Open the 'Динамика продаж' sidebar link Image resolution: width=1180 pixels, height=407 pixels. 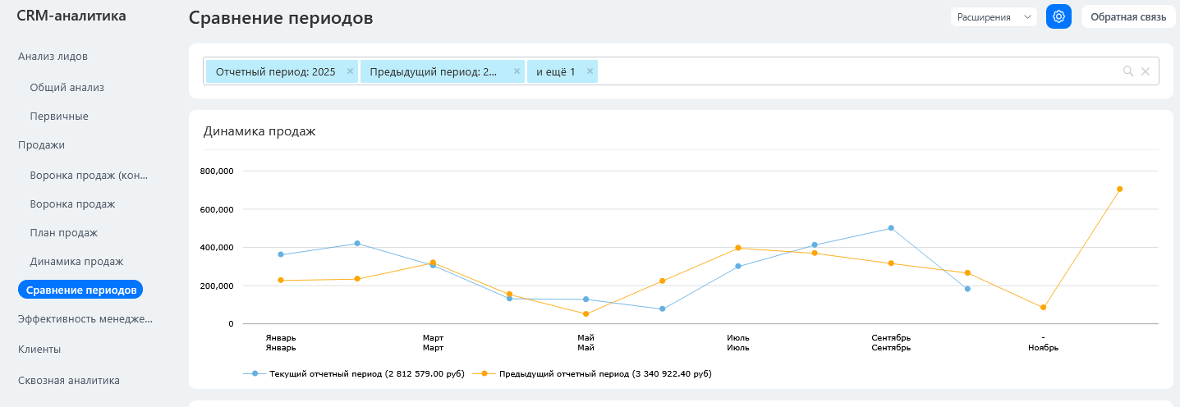click(x=76, y=262)
